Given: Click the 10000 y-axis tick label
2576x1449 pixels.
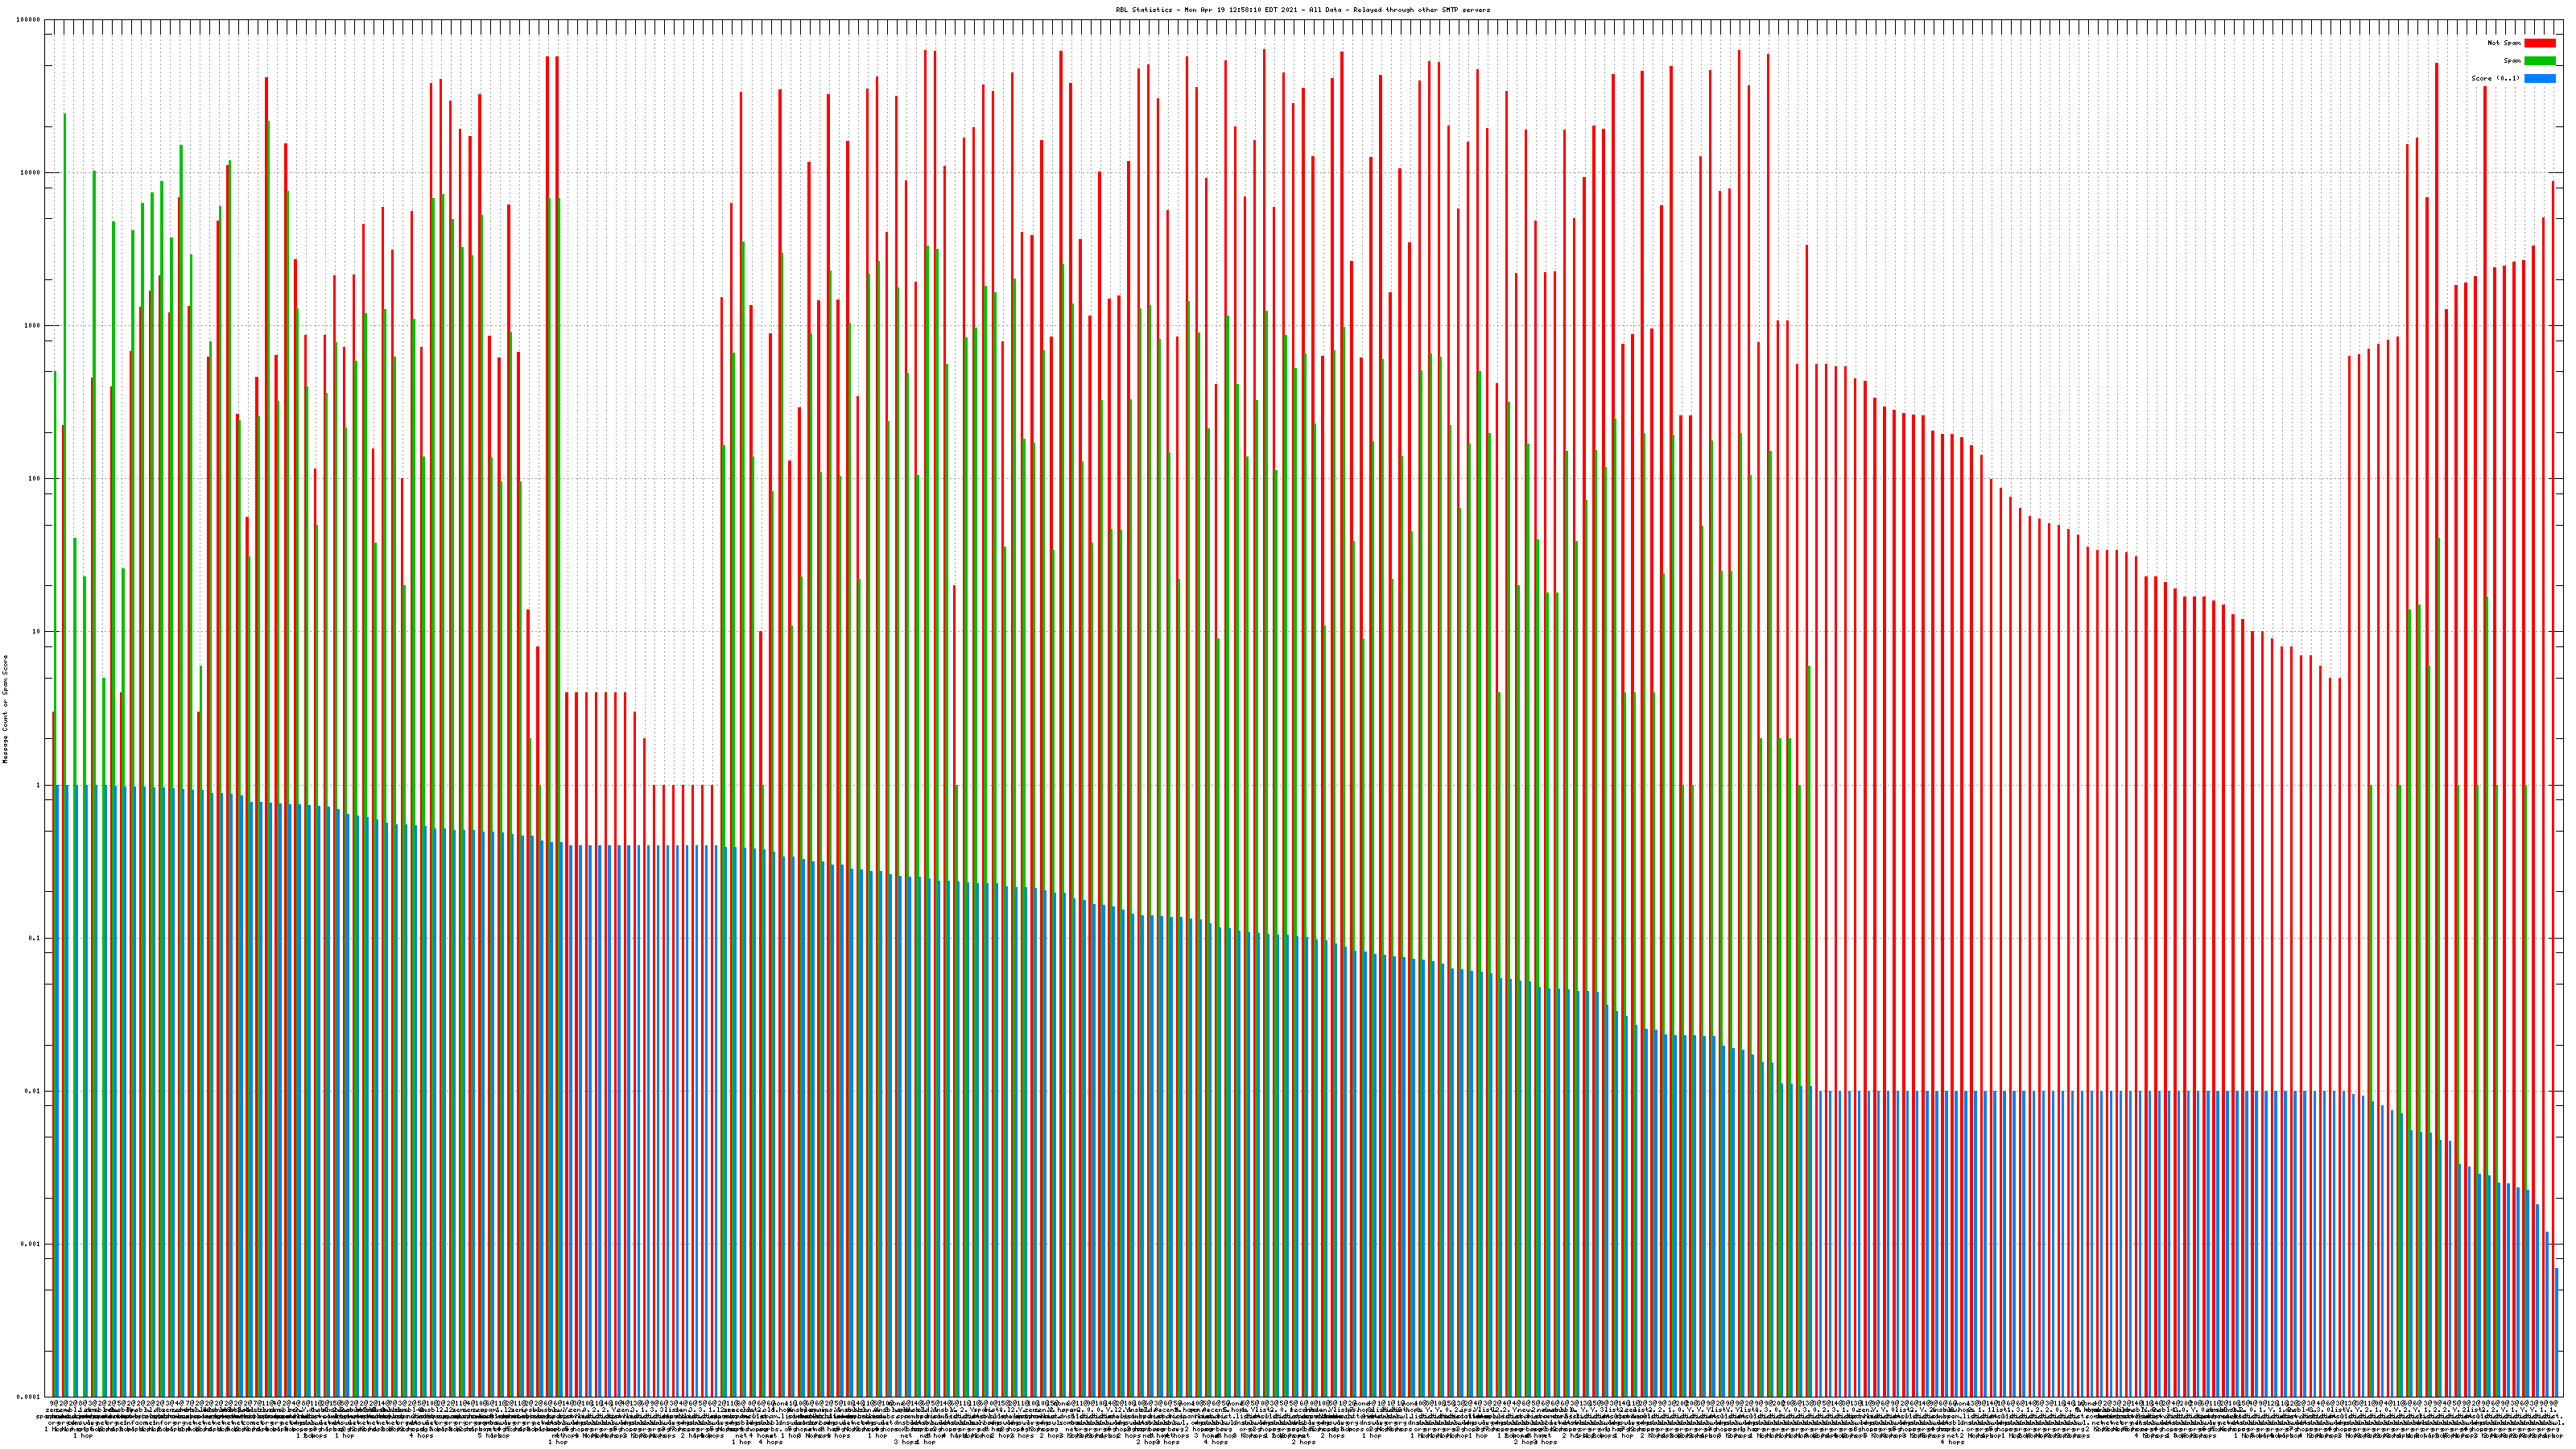Looking at the screenshot, I should click(31, 173).
